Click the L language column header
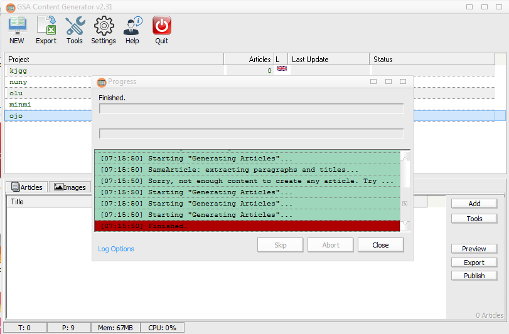509x334 pixels. (281, 60)
